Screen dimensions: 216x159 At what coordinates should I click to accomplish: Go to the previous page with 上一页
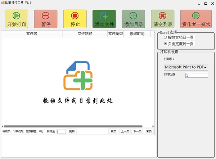(125, 131)
